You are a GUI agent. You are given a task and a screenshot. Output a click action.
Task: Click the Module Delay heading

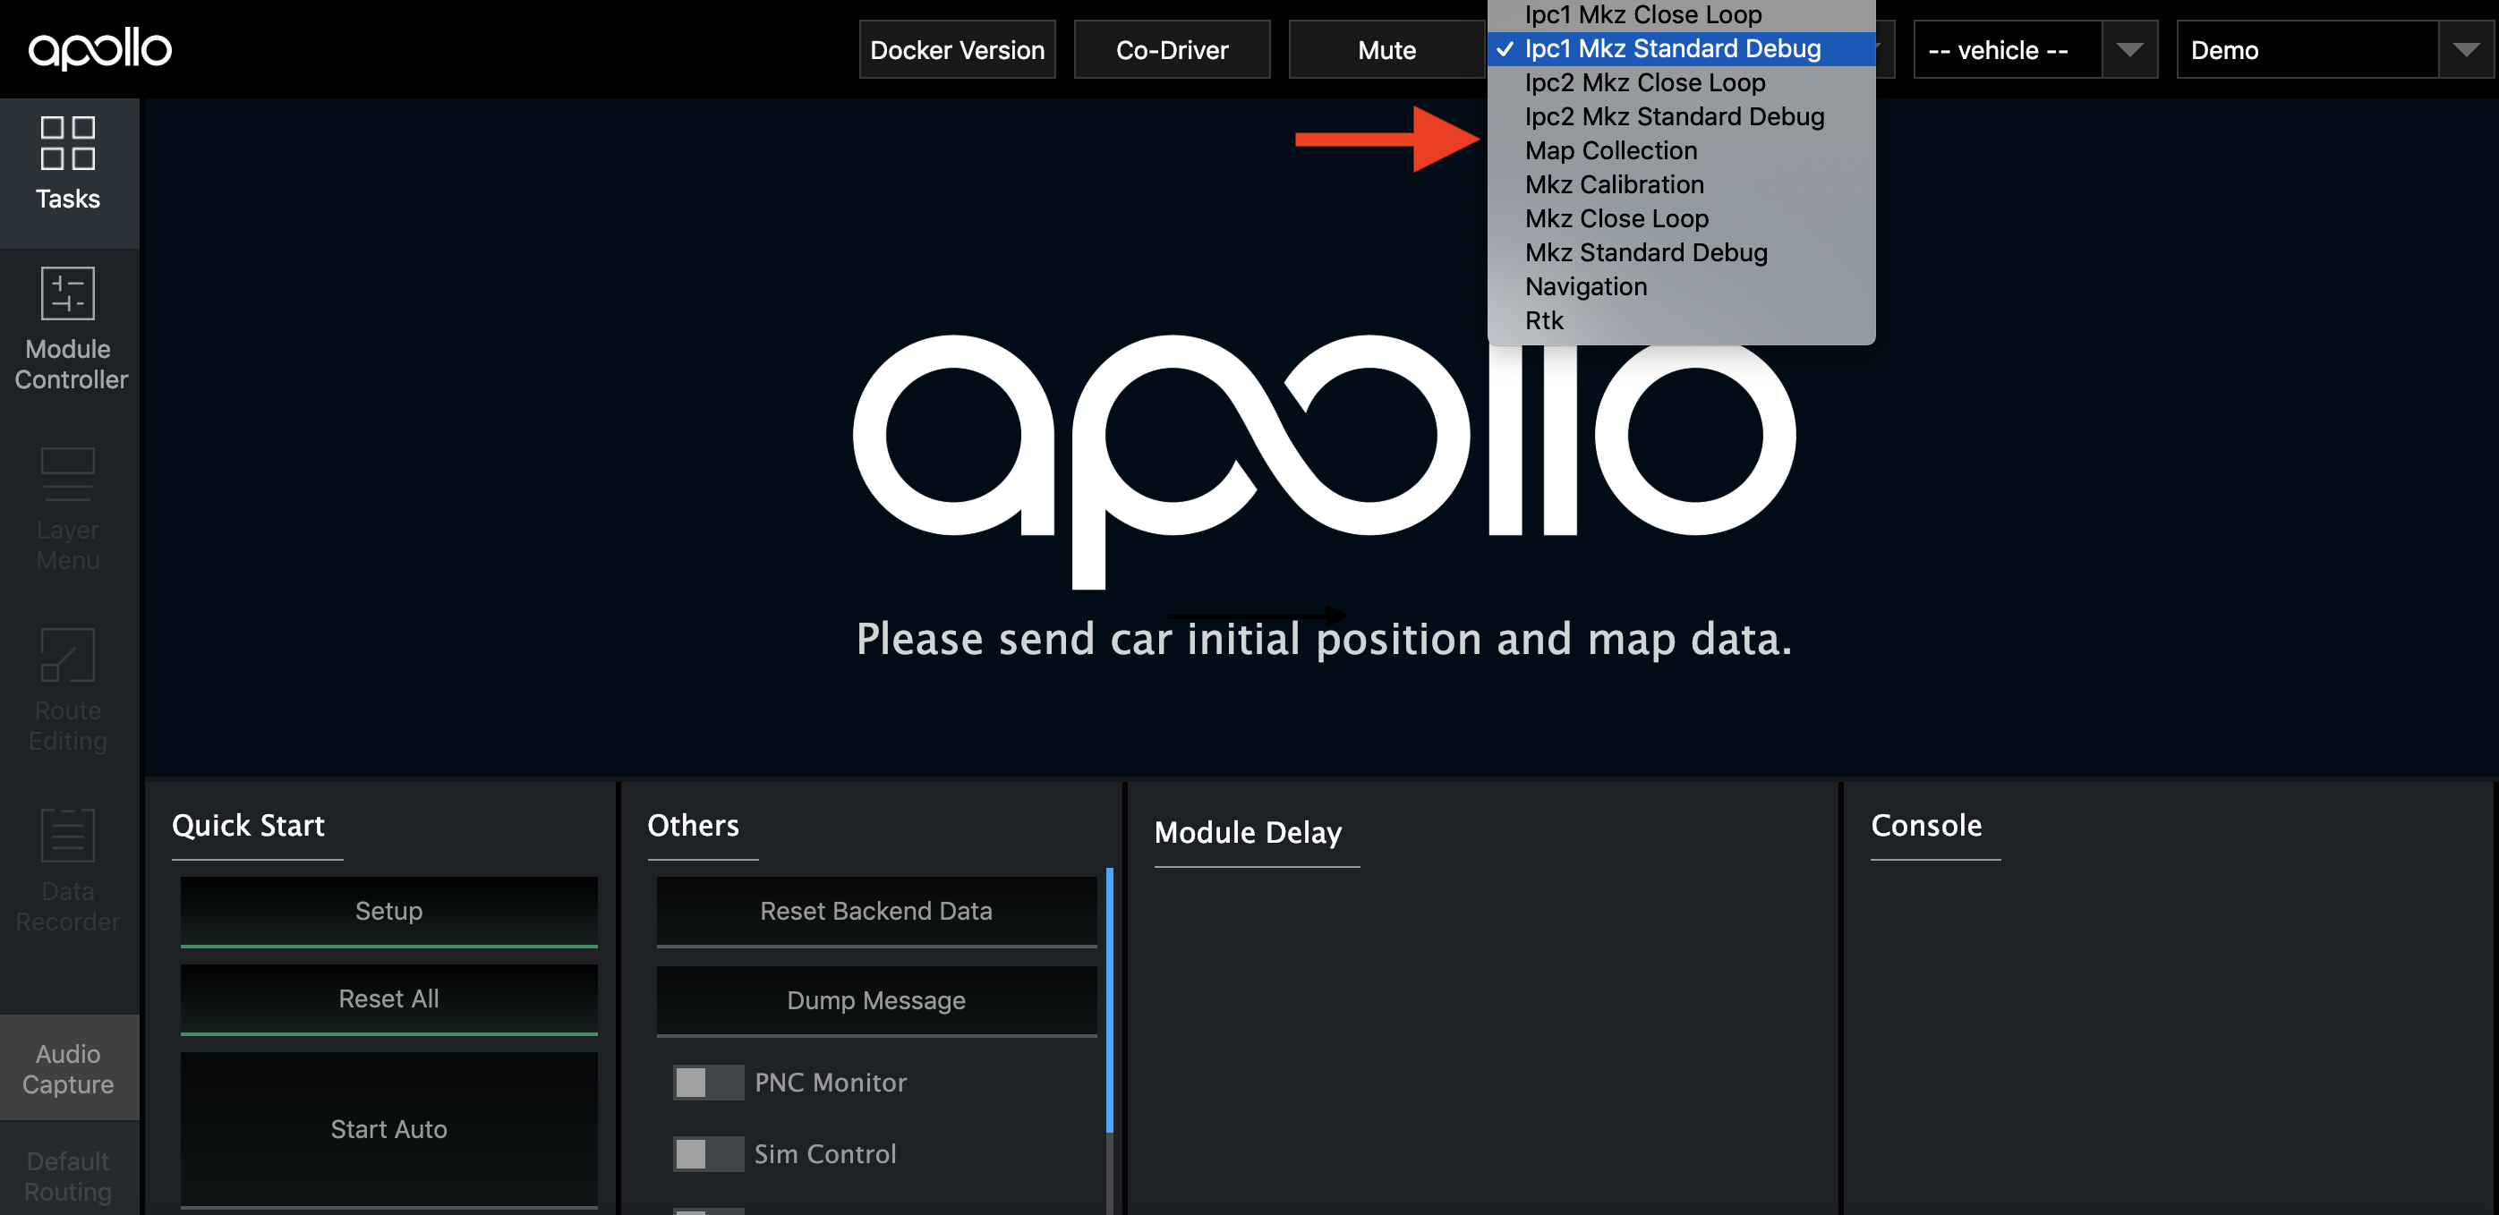(1249, 832)
